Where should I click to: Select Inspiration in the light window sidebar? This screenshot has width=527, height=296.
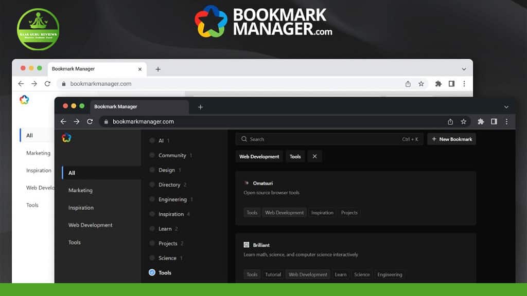pyautogui.click(x=39, y=171)
